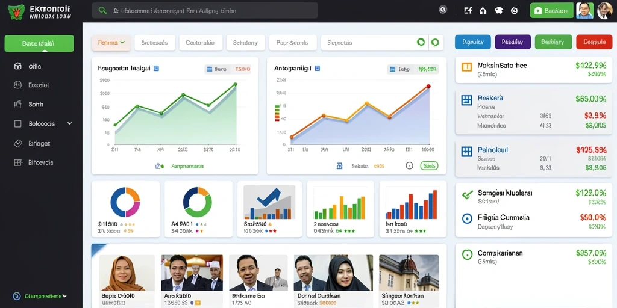Select the 'Selndeny' tab
This screenshot has width=617, height=308.
246,43
